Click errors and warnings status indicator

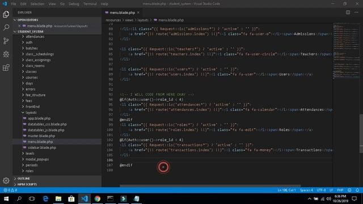tap(10, 190)
